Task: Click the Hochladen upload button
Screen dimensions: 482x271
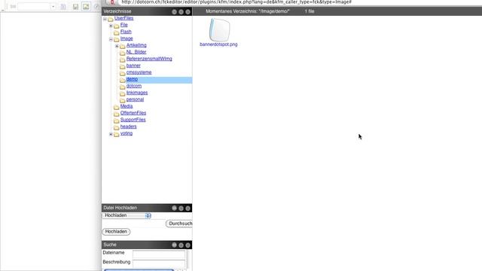Action: pyautogui.click(x=116, y=232)
